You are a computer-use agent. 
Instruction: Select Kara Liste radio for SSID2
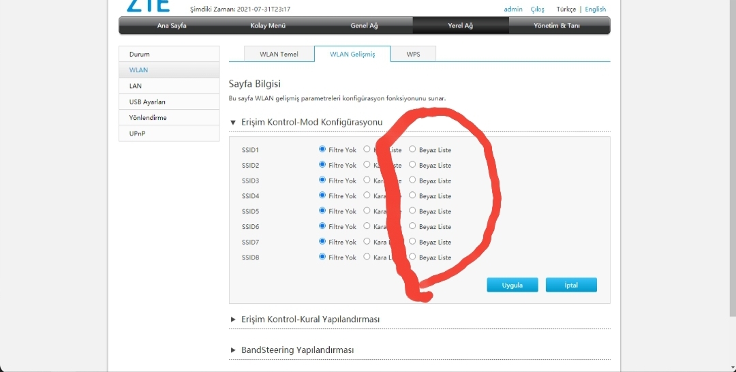point(367,165)
